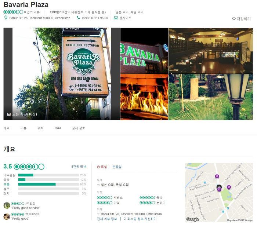Click the black selected restaurant marker on the map
Image resolution: width=257 pixels, height=226 pixels.
(219, 187)
